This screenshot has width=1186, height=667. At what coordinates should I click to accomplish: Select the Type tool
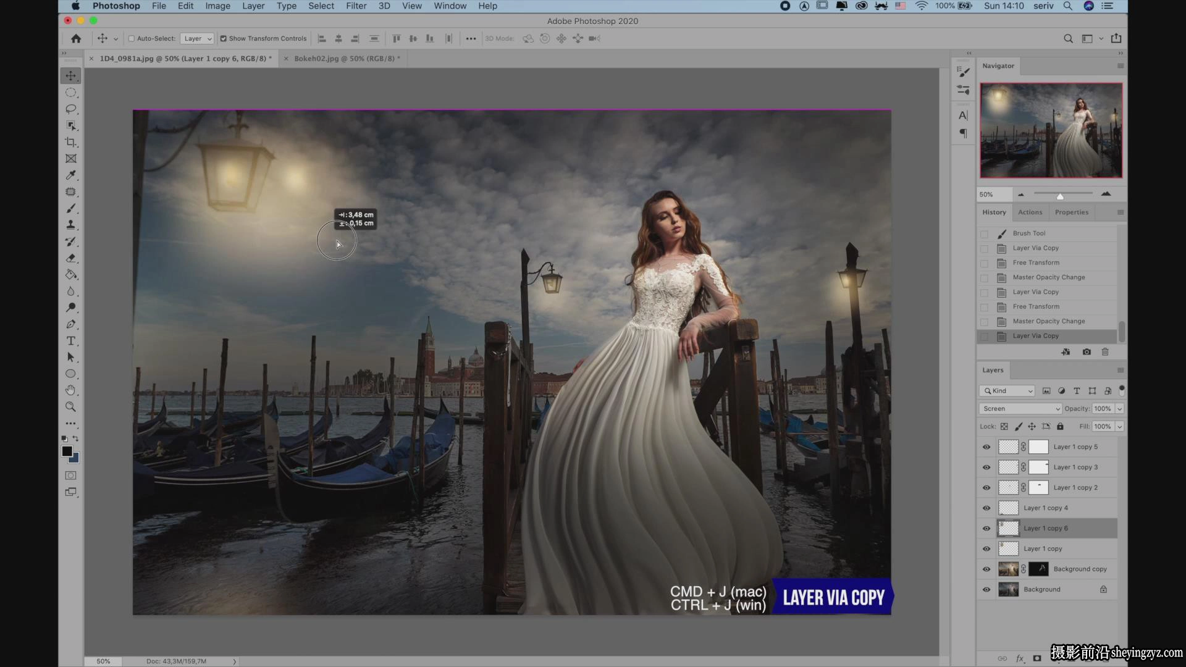(x=71, y=341)
